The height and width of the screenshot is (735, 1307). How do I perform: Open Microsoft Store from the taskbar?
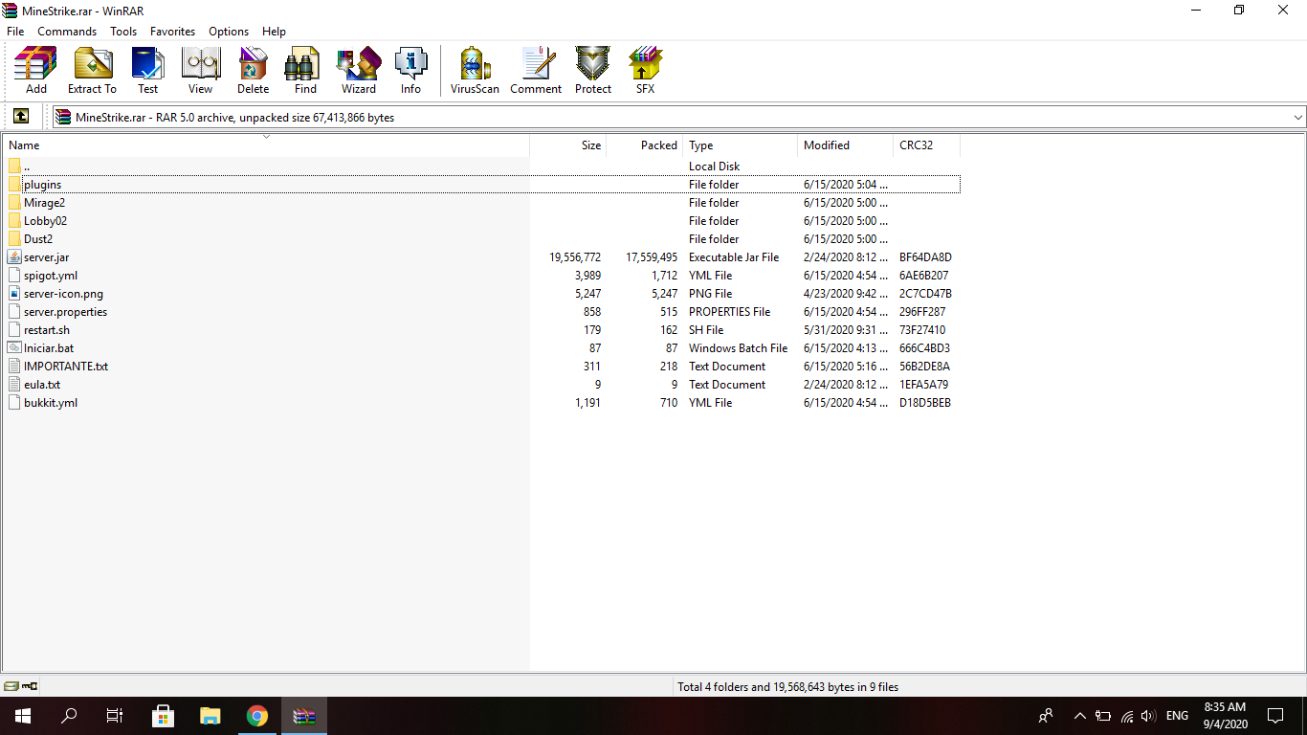pyautogui.click(x=163, y=716)
